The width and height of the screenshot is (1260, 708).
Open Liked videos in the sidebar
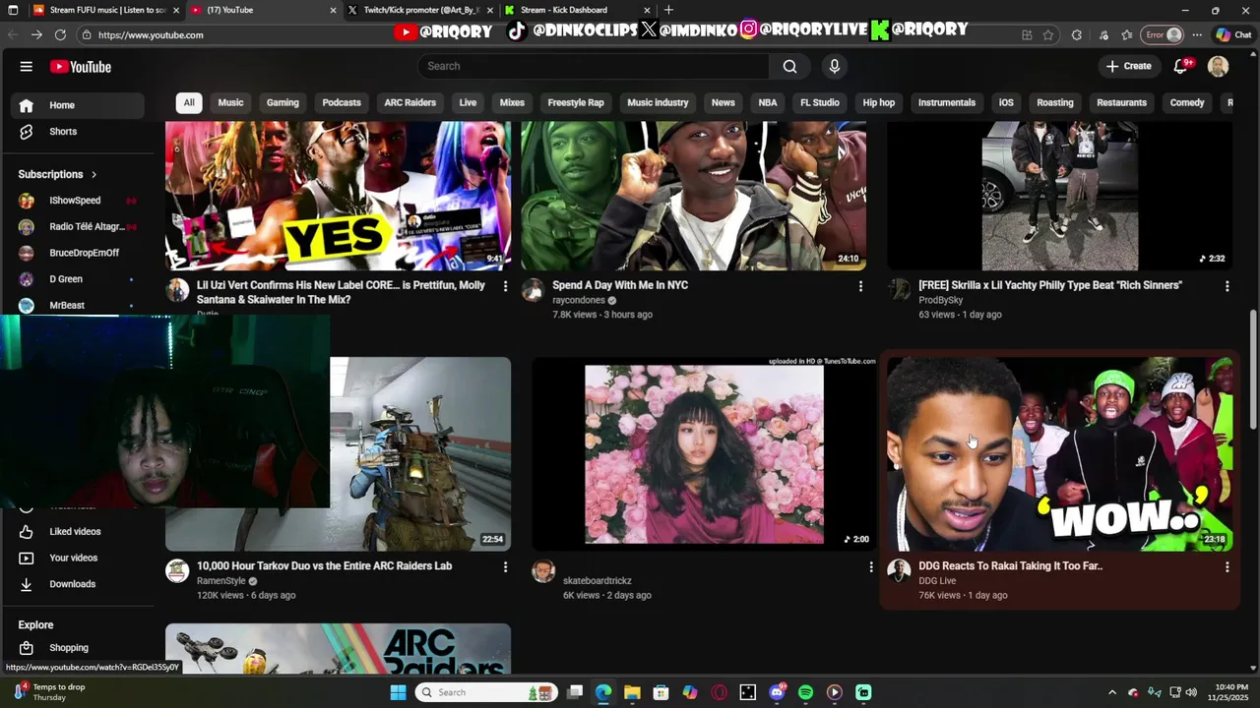74,532
